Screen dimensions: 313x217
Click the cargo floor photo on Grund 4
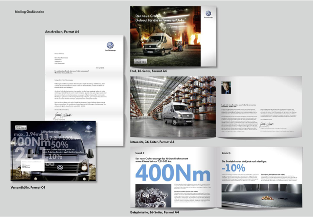click(262, 196)
